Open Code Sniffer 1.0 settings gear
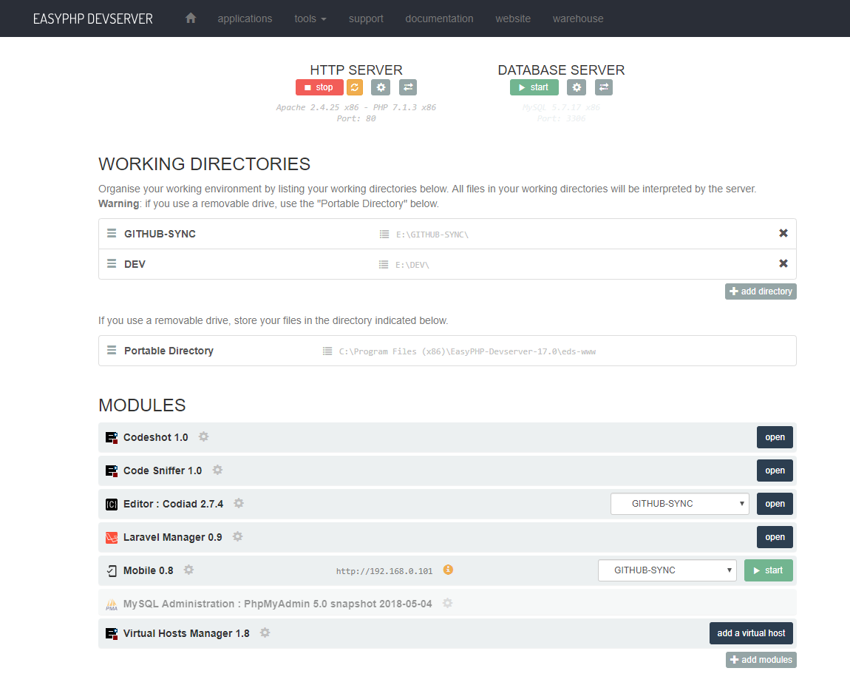Screen dimensions: 850x688 tap(217, 470)
